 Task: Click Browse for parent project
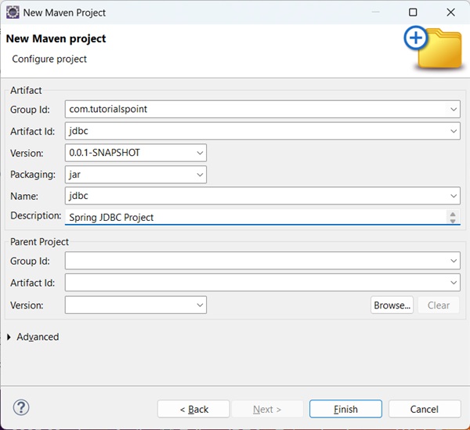(392, 305)
